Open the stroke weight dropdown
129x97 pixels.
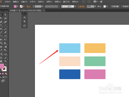(x=43, y=6)
